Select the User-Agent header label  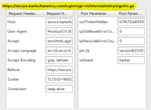pos(17,32)
